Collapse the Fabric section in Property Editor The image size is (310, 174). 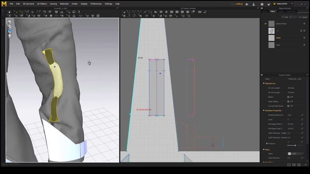tap(263, 150)
